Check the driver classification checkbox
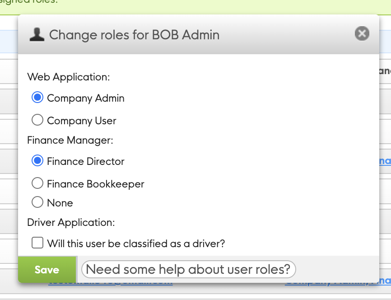 [37, 243]
